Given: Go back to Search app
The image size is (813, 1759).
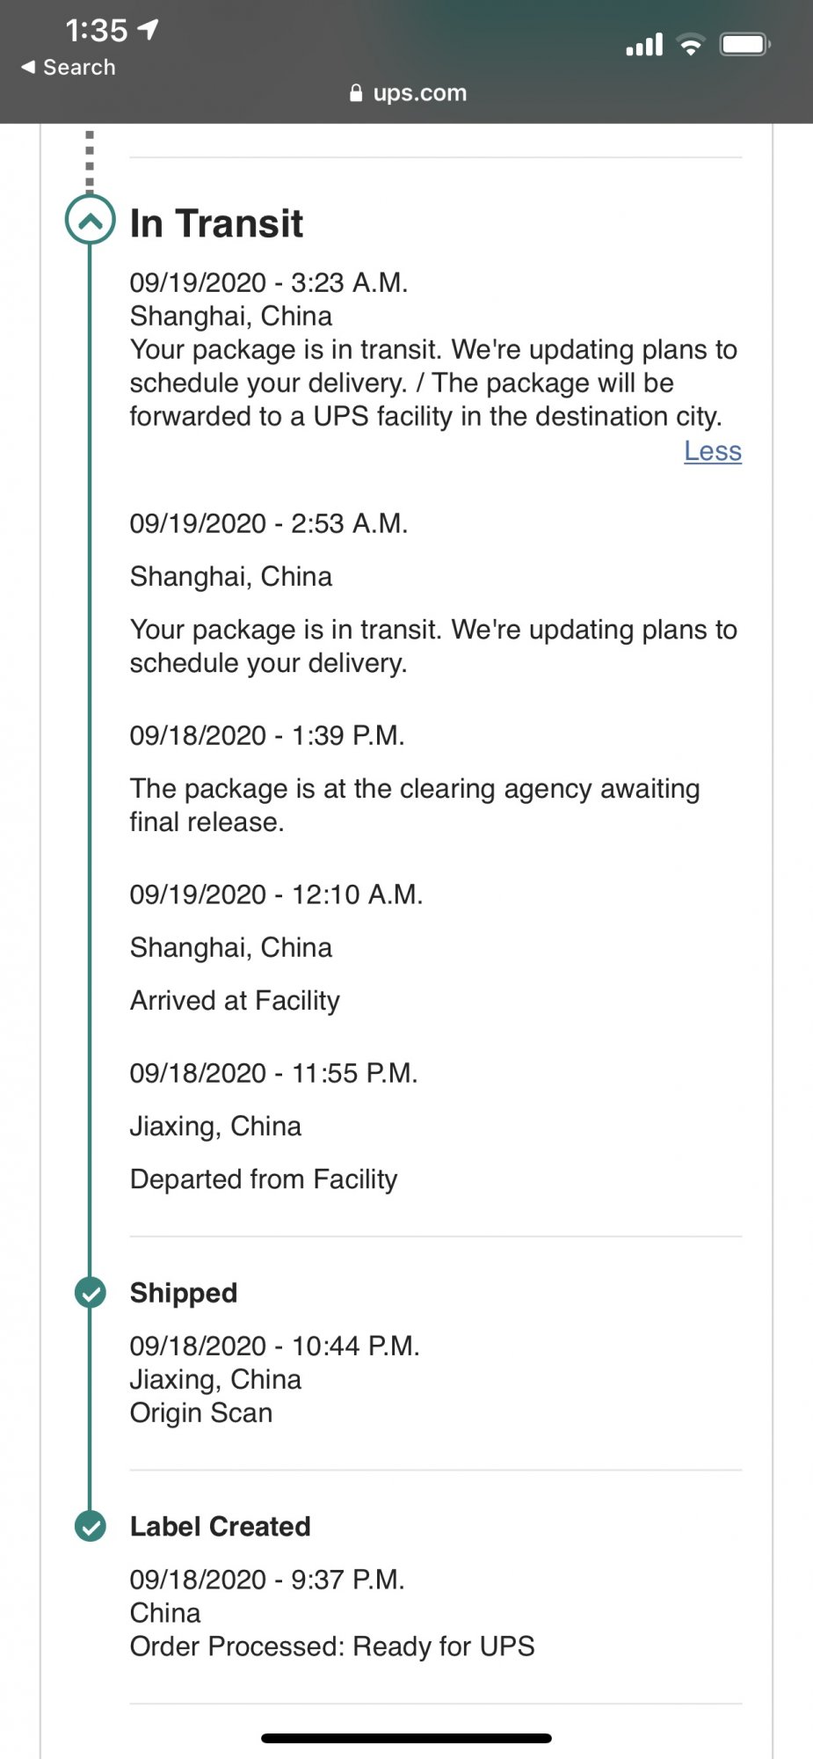Looking at the screenshot, I should [x=78, y=68].
